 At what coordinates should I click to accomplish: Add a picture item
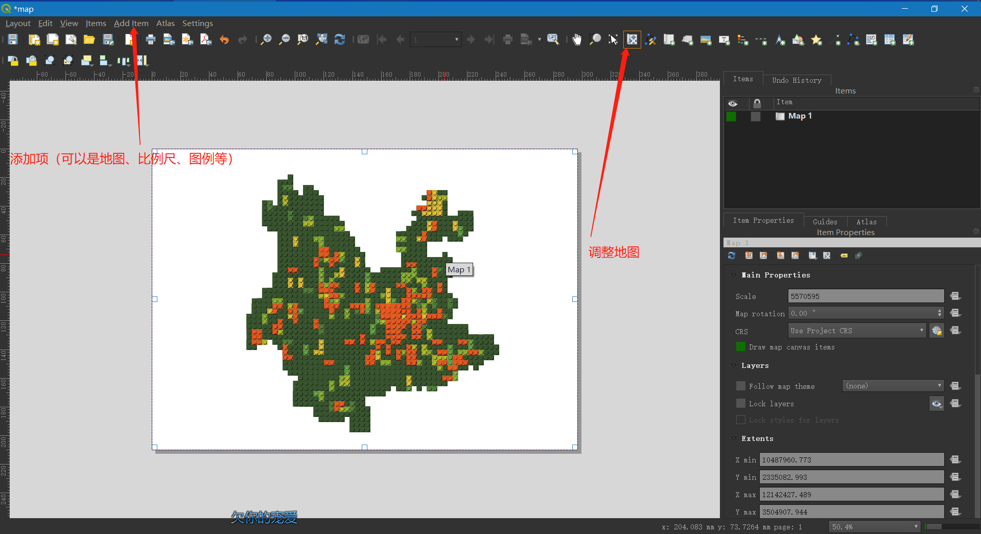pos(706,39)
